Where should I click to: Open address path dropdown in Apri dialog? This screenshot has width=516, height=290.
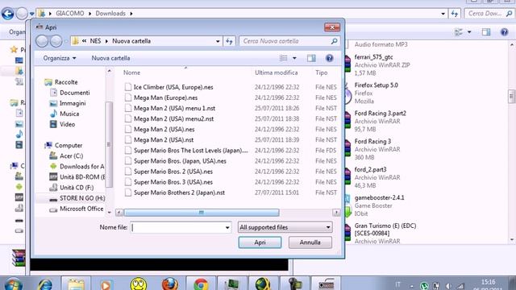click(x=218, y=41)
